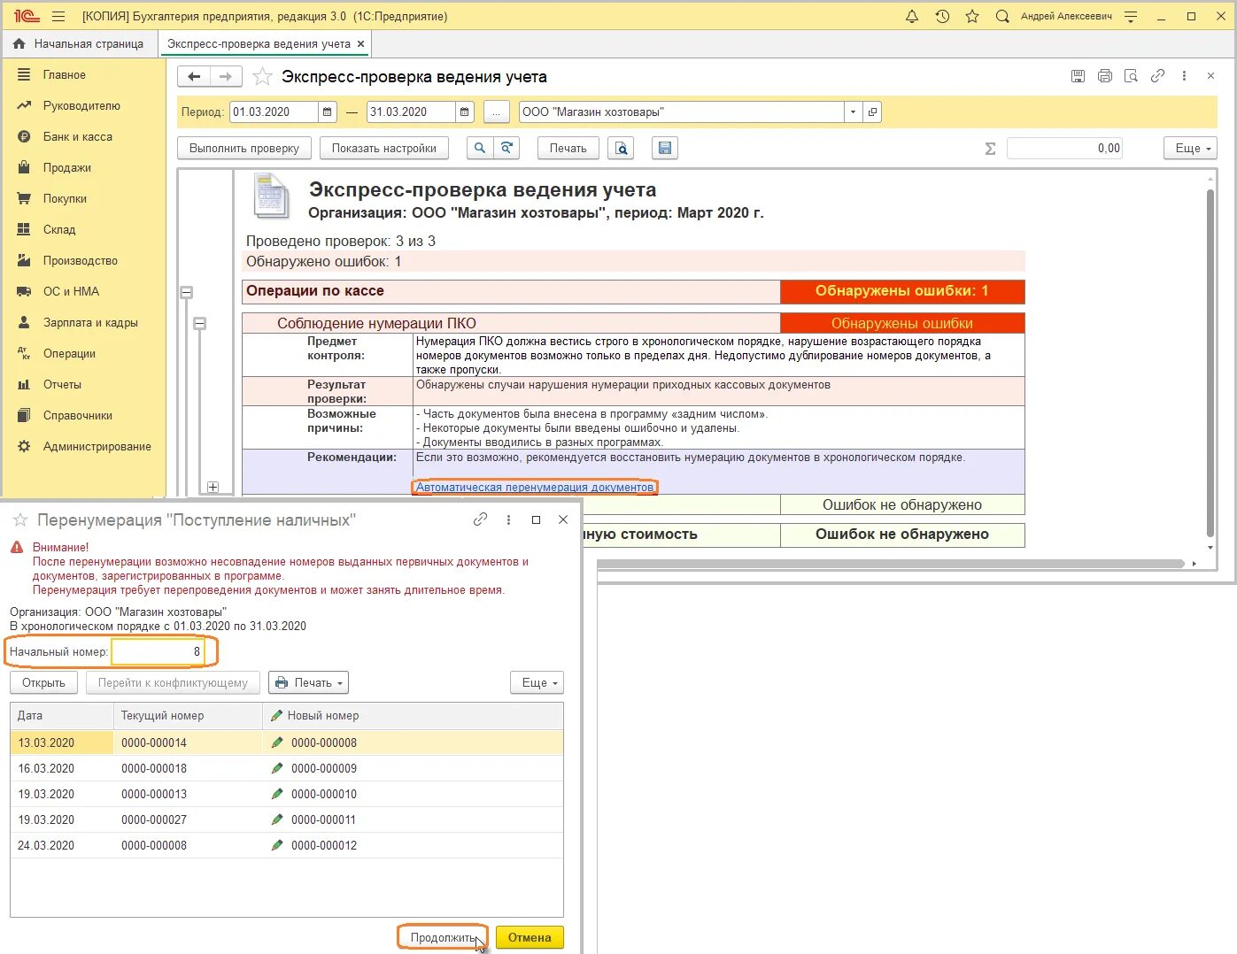Click the Начальный номер input field
The width and height of the screenshot is (1237, 954).
click(158, 652)
